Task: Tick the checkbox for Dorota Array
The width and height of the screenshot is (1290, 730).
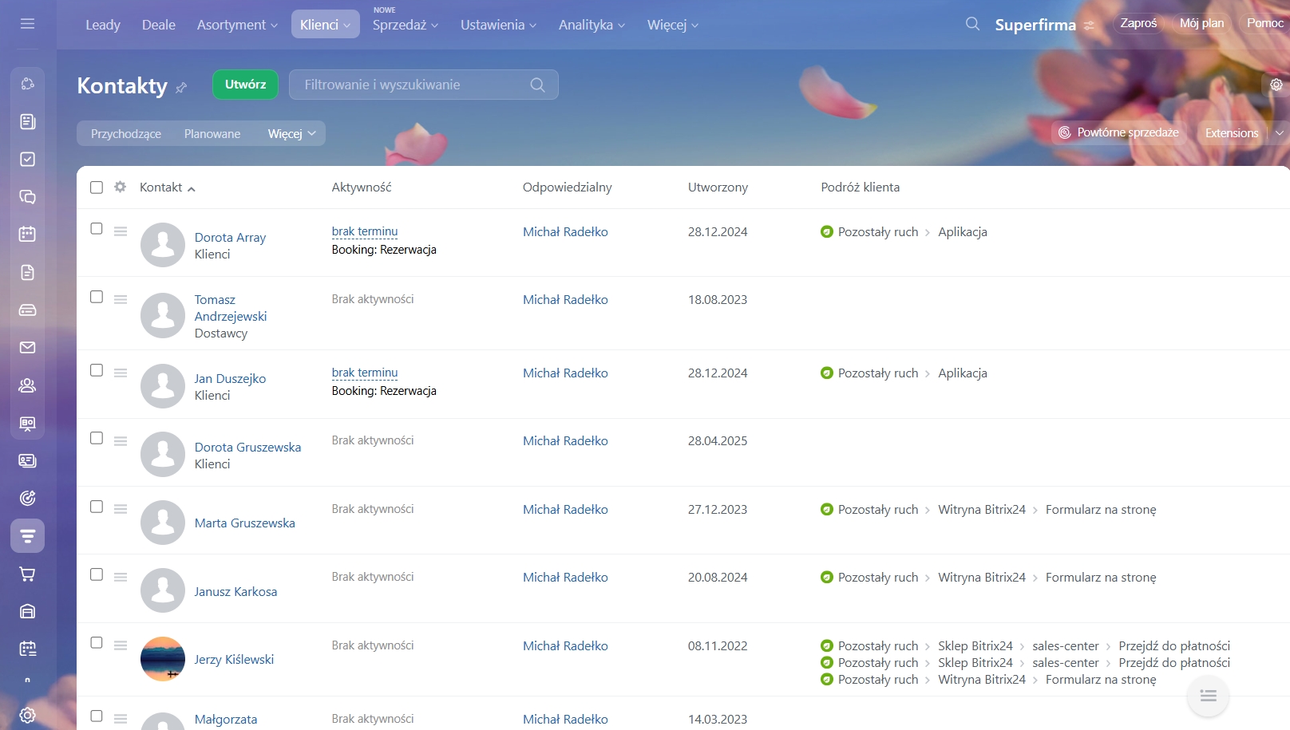Action: [97, 228]
